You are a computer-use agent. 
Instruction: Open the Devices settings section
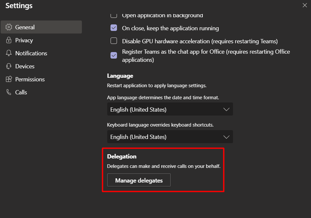(41, 66)
